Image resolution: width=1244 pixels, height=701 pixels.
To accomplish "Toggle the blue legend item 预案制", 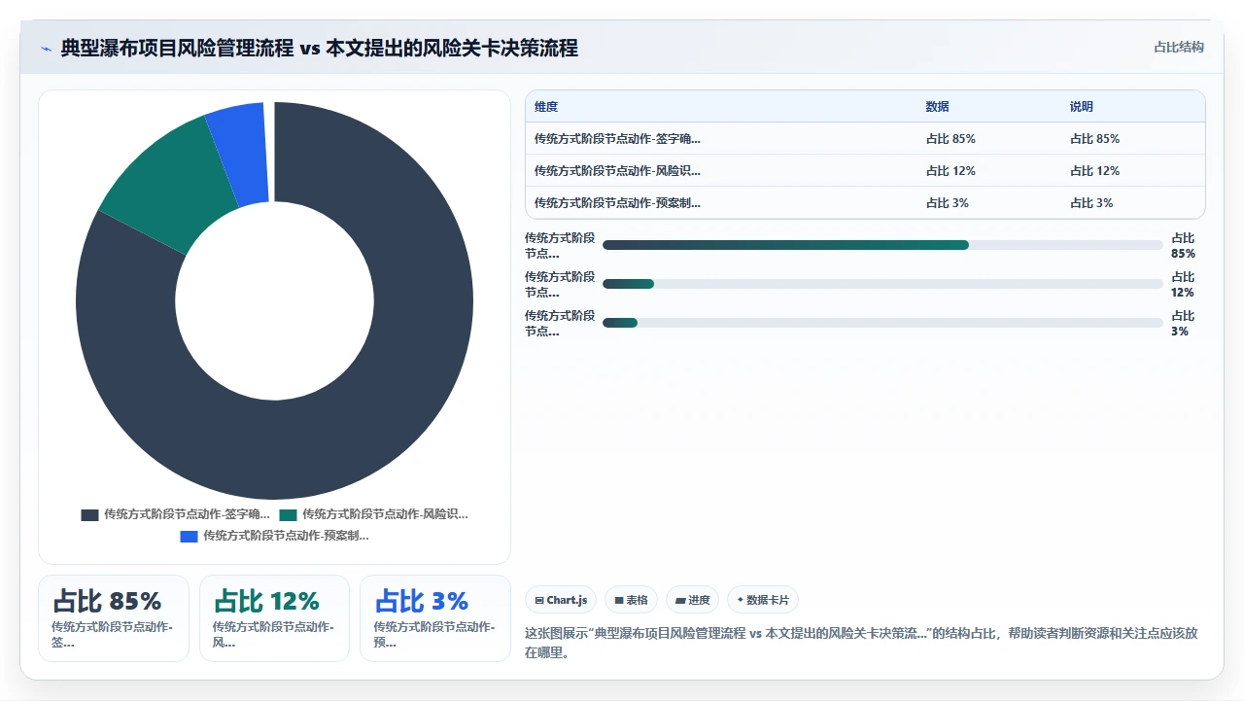I will pyautogui.click(x=275, y=536).
